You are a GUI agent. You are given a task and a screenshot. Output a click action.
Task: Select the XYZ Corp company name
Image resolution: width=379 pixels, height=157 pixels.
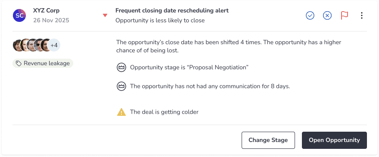[x=47, y=11]
